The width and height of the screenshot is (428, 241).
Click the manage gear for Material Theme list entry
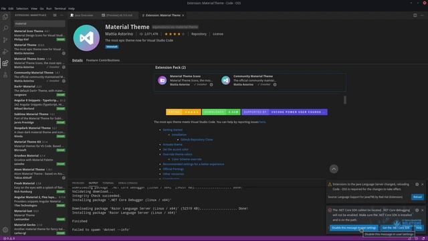coord(64,54)
